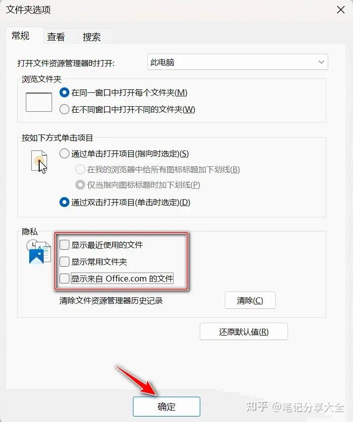Select 在同一窗口中打开每个文件夹 radio button
The image size is (353, 422).
pyautogui.click(x=64, y=92)
